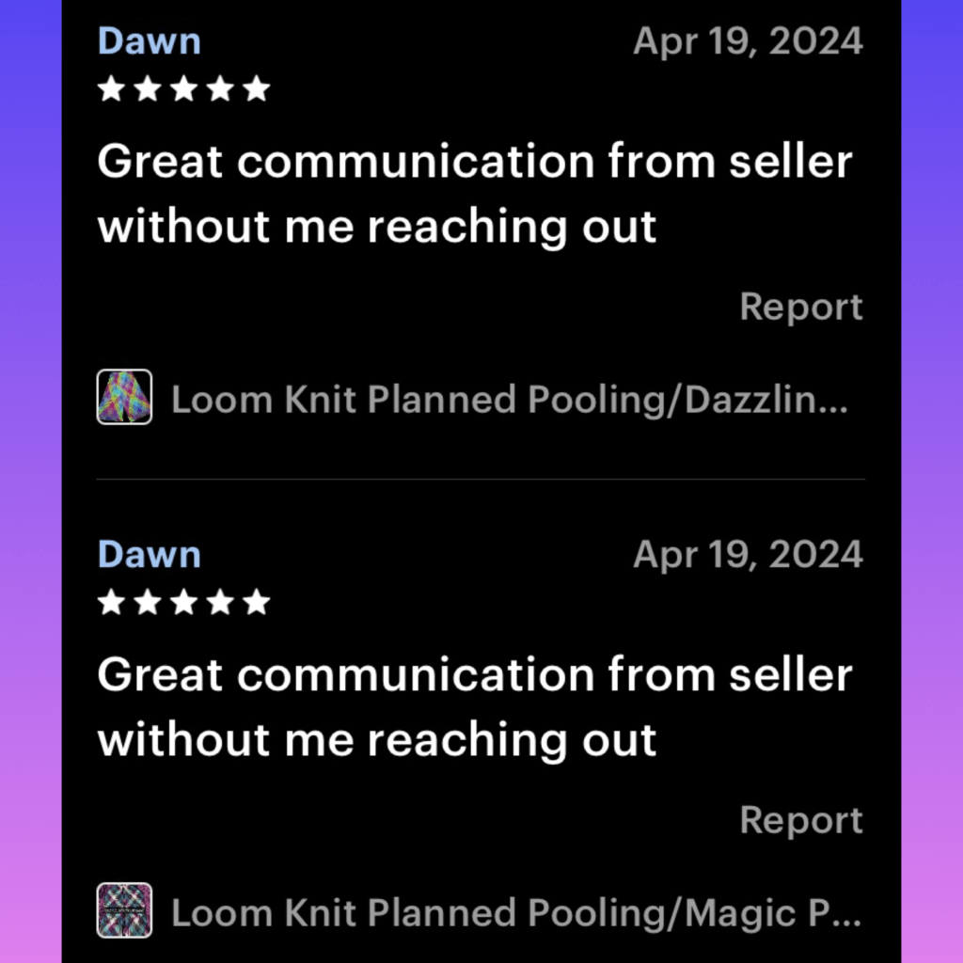Click the first star in the bottom review
The image size is (963, 963).
click(111, 602)
